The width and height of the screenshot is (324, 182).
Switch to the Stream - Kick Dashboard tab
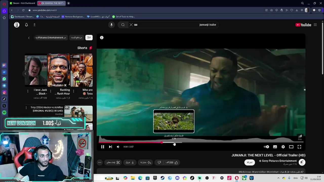coord(23,3)
